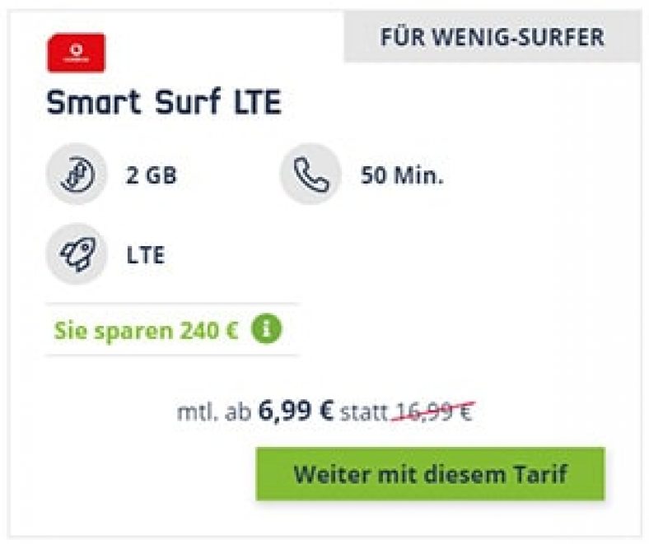Click the bold 6,99 € price
This screenshot has width=649, height=544.
(x=296, y=411)
